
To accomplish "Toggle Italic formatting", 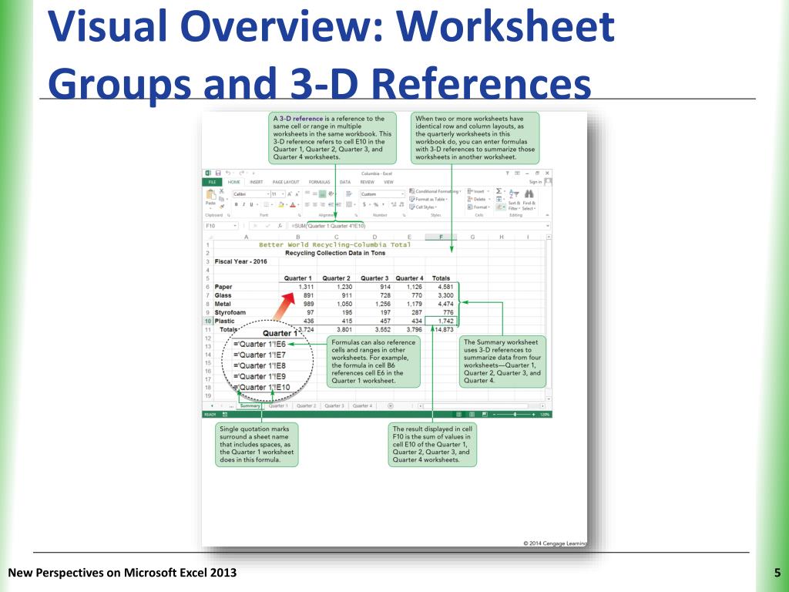I will click(x=243, y=204).
